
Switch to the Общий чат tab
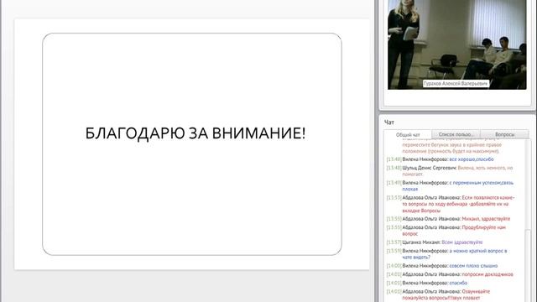pyautogui.click(x=408, y=134)
